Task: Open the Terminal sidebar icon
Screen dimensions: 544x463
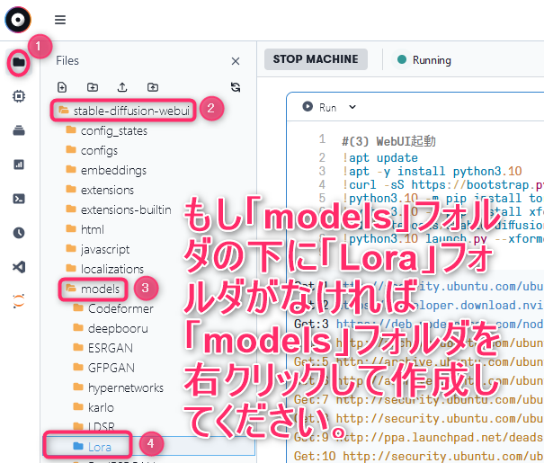Action: 19,199
